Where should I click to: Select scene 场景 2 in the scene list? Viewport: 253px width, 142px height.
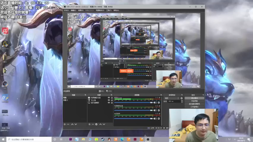(75, 100)
